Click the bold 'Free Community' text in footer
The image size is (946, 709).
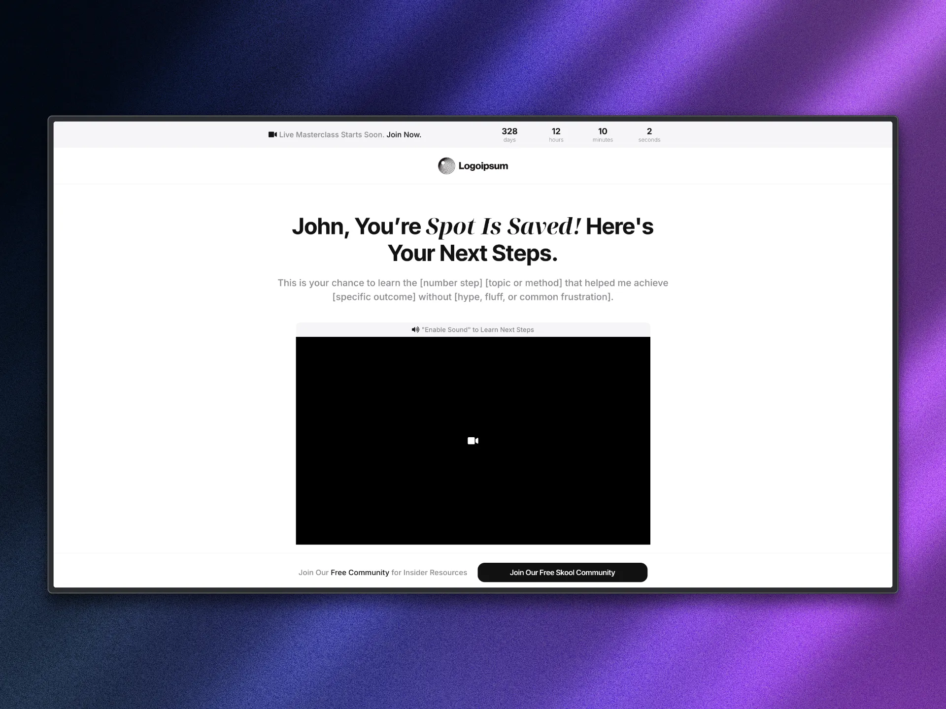(x=360, y=572)
